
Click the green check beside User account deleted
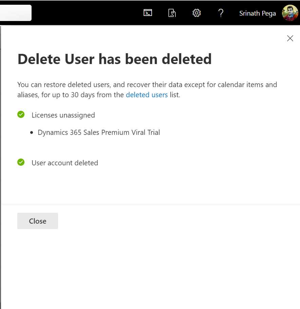pyautogui.click(x=21, y=163)
